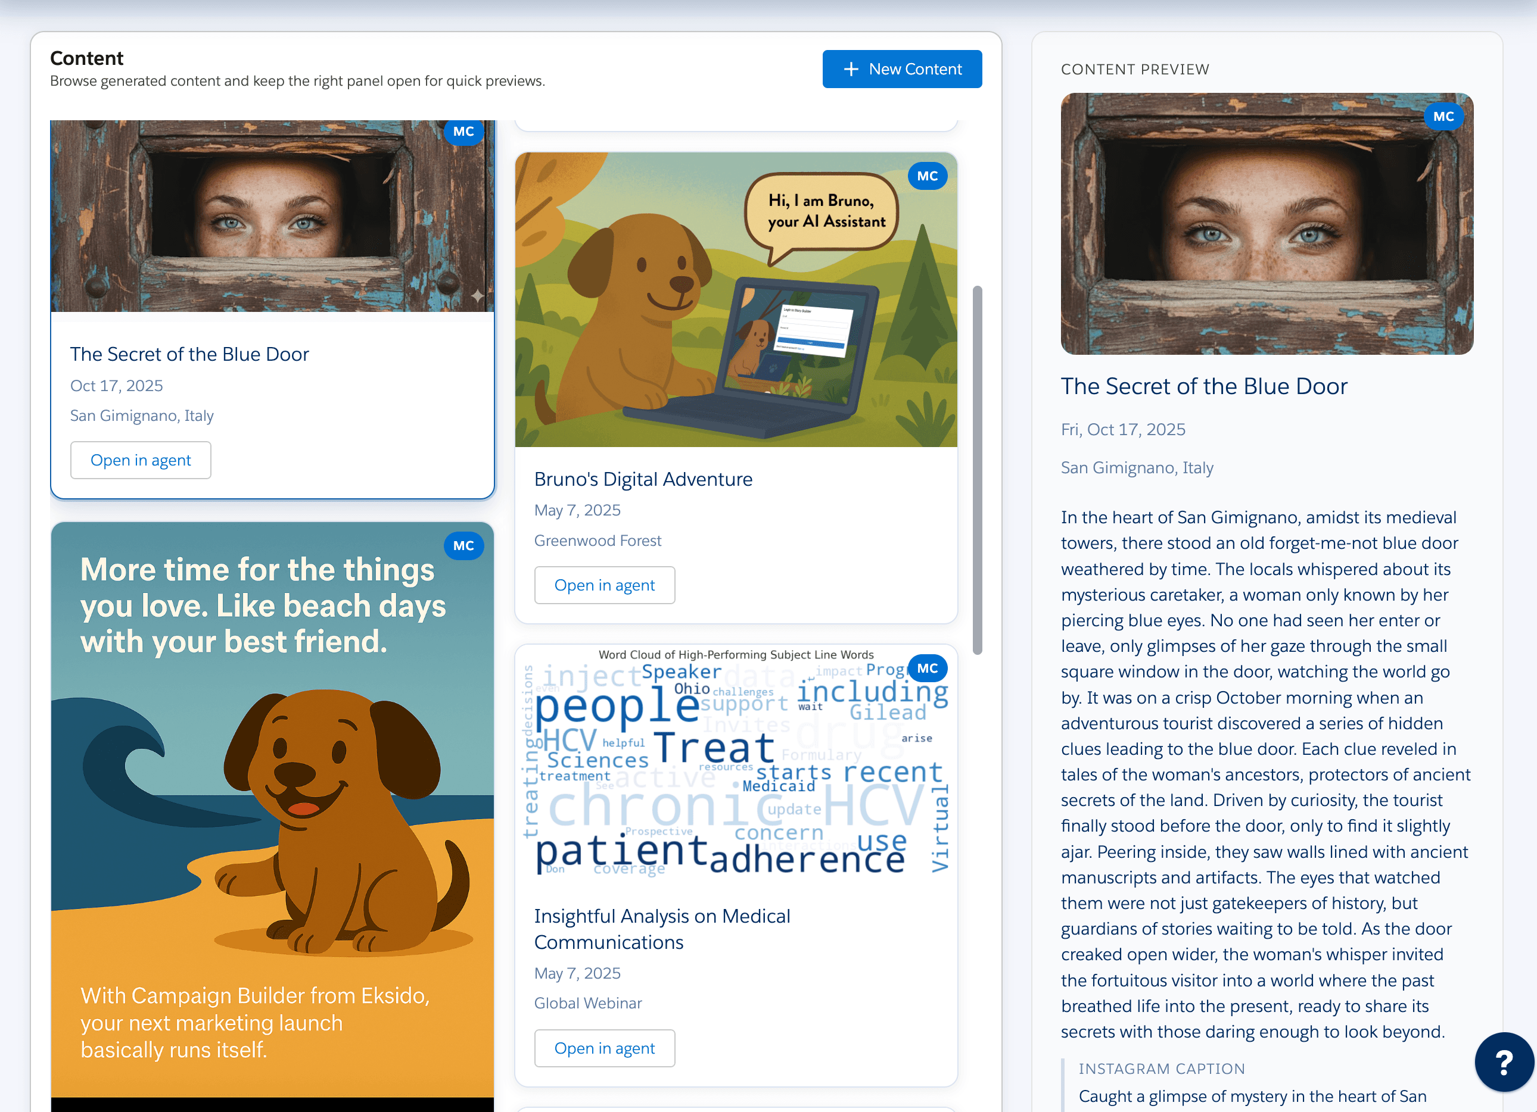
Task: Open Bruno's Digital Adventure in agent
Action: coord(605,585)
